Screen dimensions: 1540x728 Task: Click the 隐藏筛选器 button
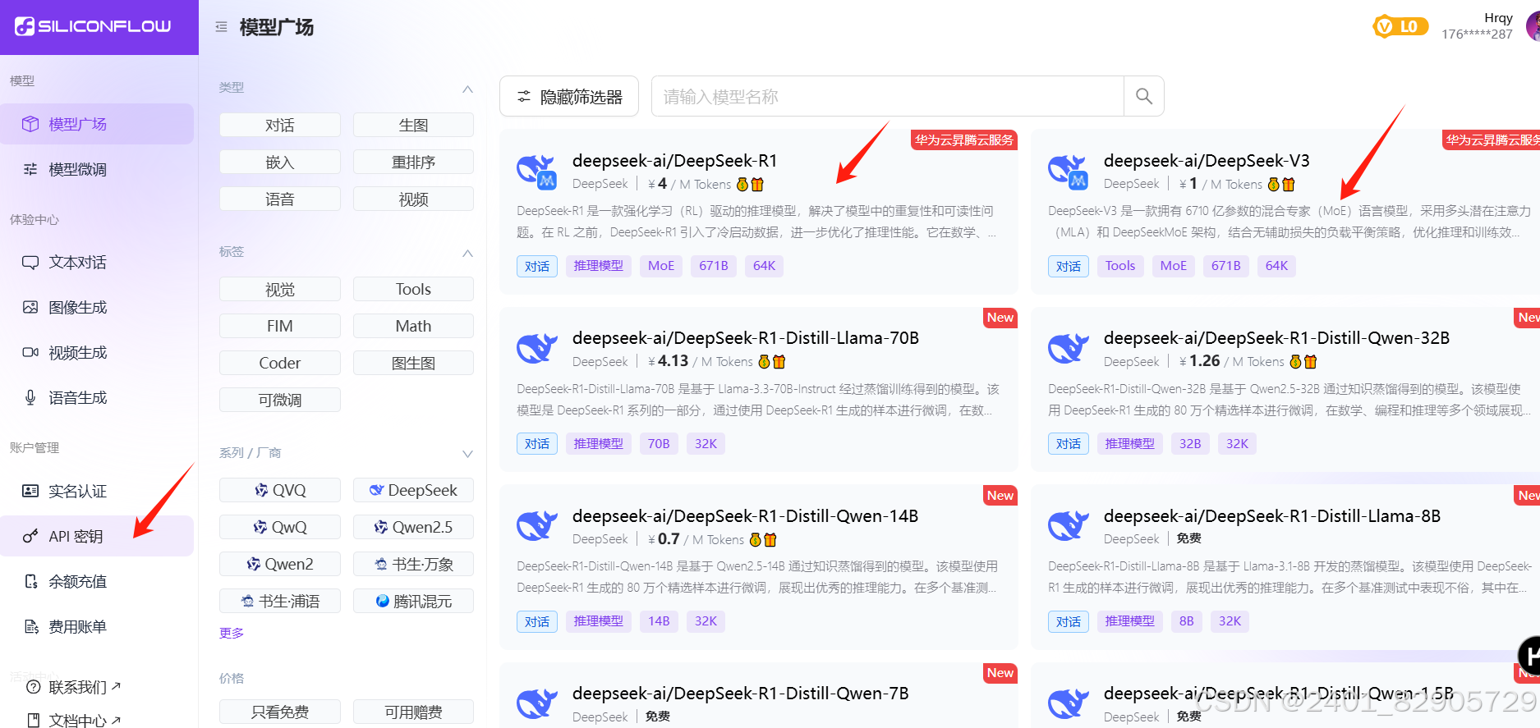click(570, 97)
